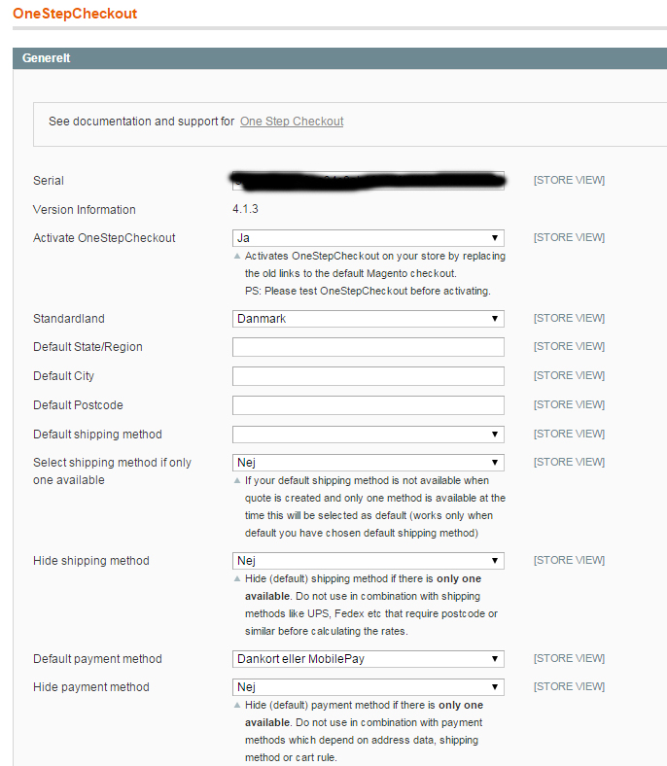Open the Hide shipping method dropdown
The image size is (667, 766).
pyautogui.click(x=368, y=561)
